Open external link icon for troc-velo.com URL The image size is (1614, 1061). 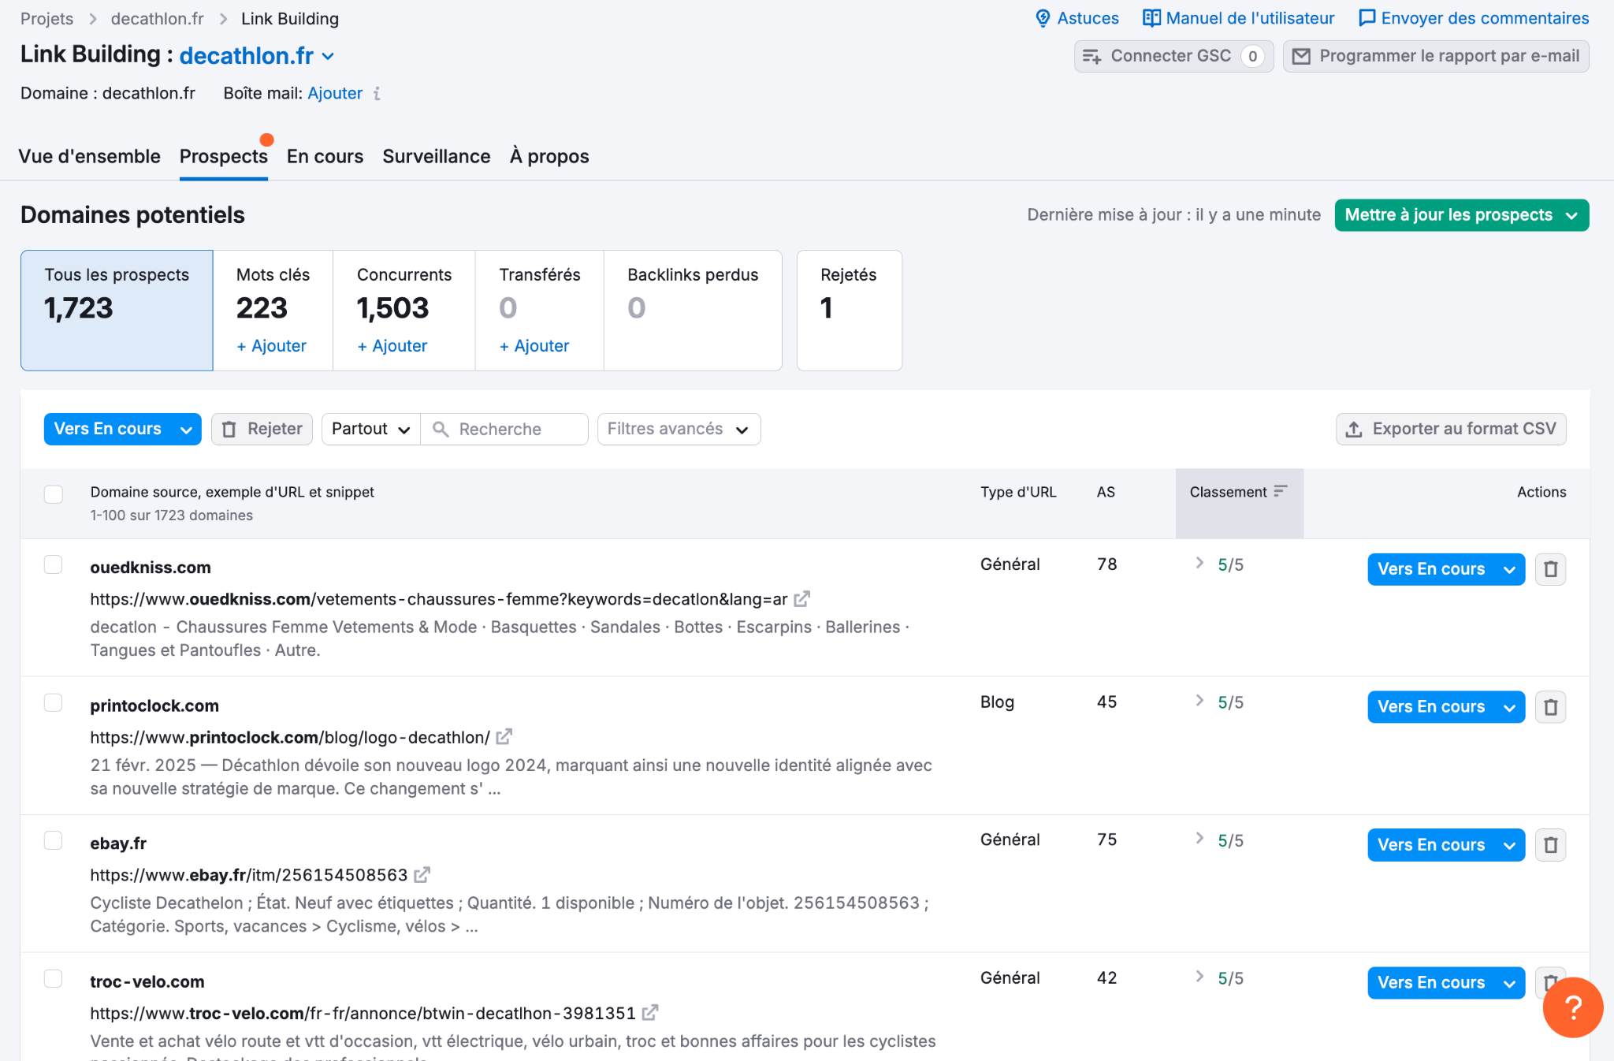[x=650, y=1013]
